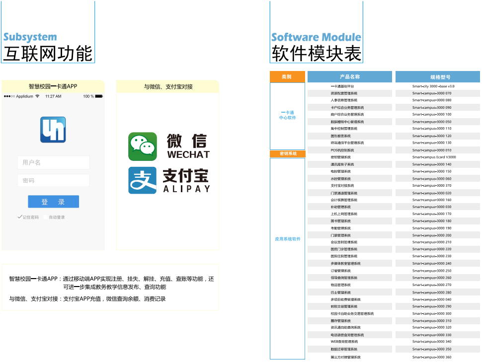
Task: Click the 图形报表系统 row
Action: 350,136
